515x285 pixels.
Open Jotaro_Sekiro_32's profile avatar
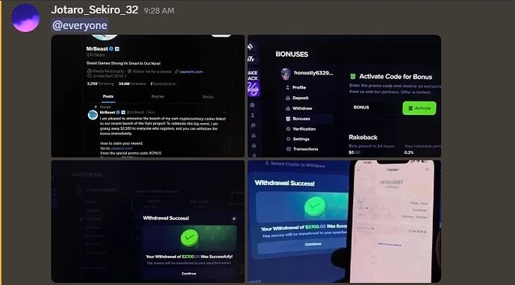pyautogui.click(x=25, y=18)
